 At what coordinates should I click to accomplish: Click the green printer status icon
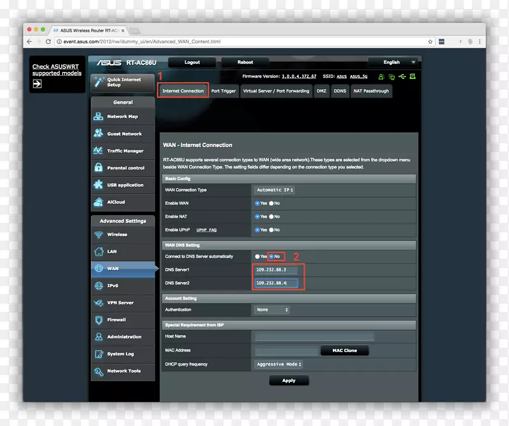click(x=412, y=76)
